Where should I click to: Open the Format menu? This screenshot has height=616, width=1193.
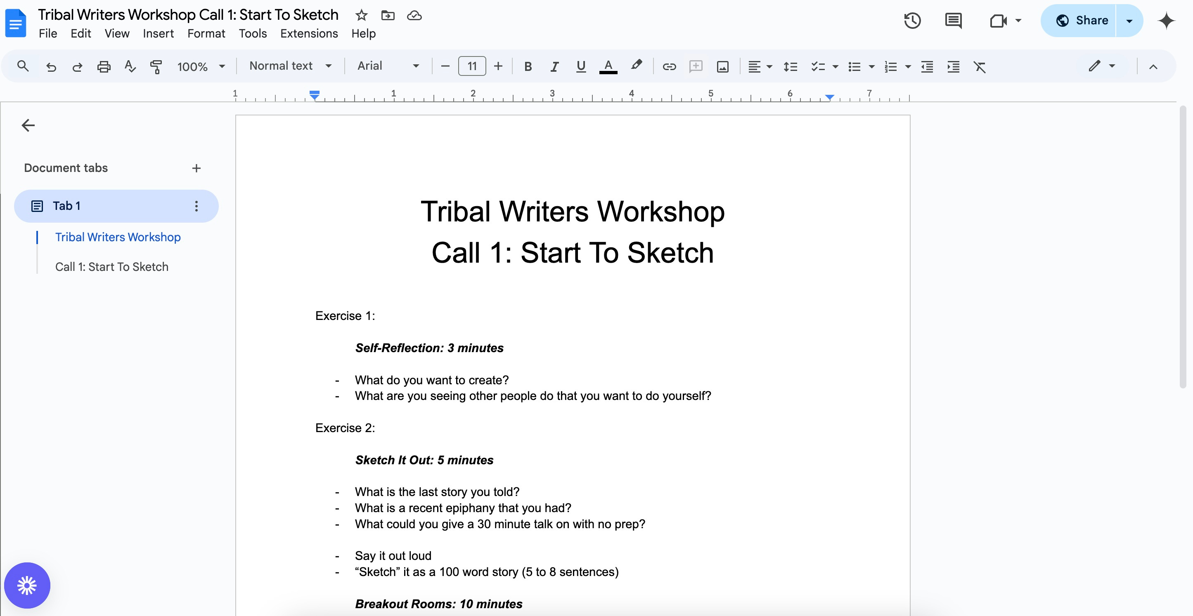click(206, 34)
